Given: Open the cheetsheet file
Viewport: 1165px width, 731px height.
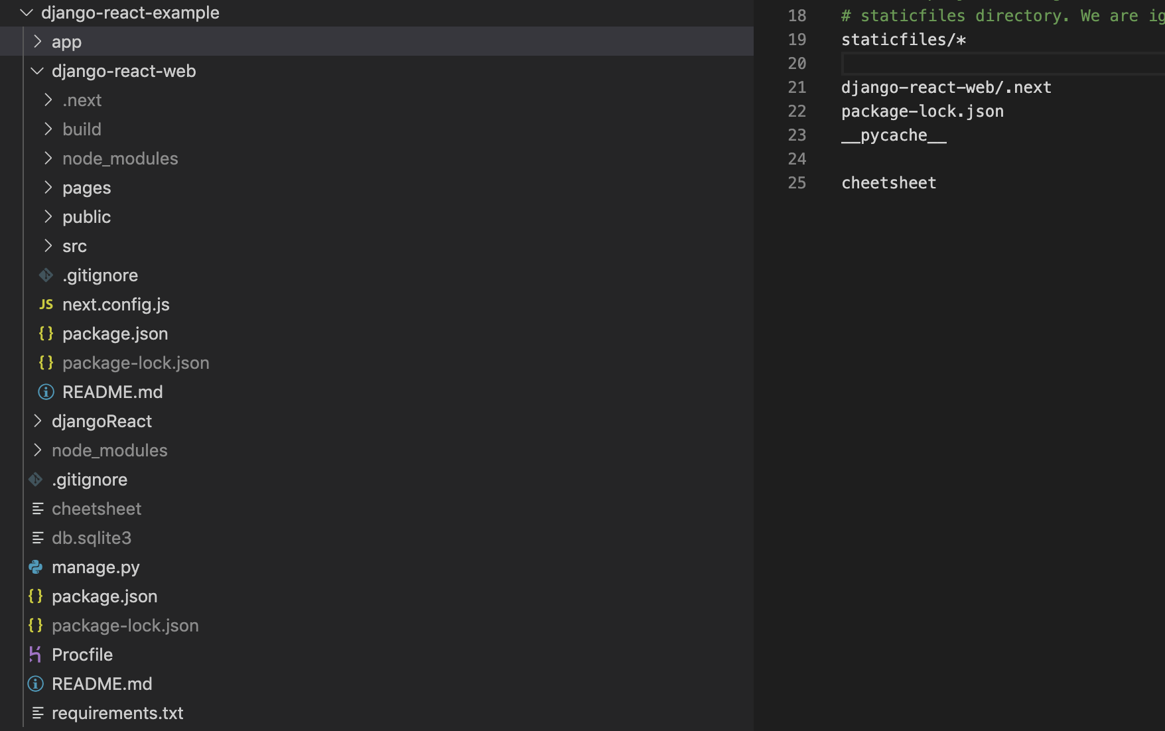Looking at the screenshot, I should coord(96,508).
